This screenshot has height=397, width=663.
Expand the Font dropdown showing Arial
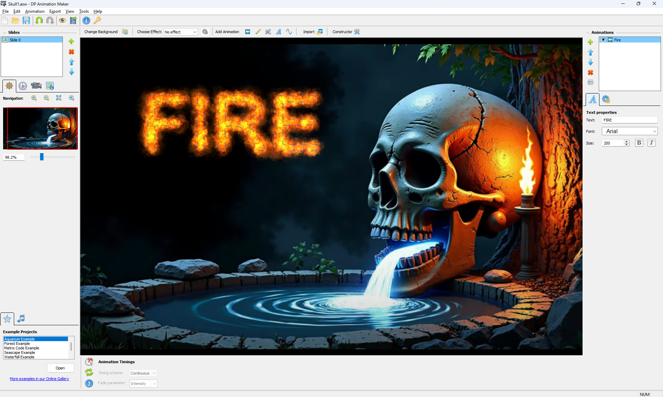click(x=630, y=131)
